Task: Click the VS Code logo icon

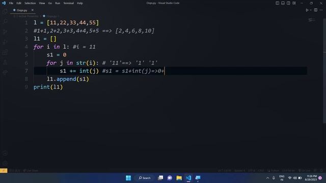Action: 4,3
